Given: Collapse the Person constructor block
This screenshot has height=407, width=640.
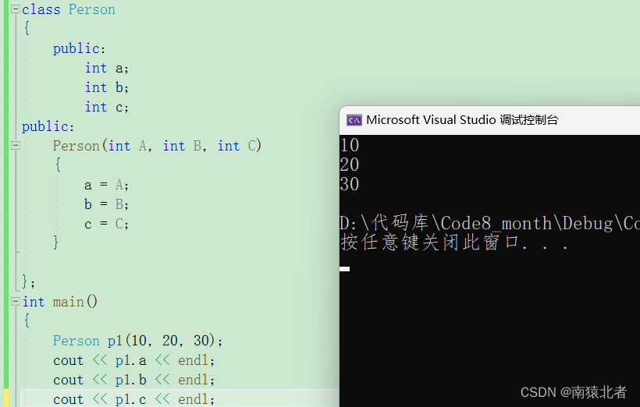Looking at the screenshot, I should point(15,145).
